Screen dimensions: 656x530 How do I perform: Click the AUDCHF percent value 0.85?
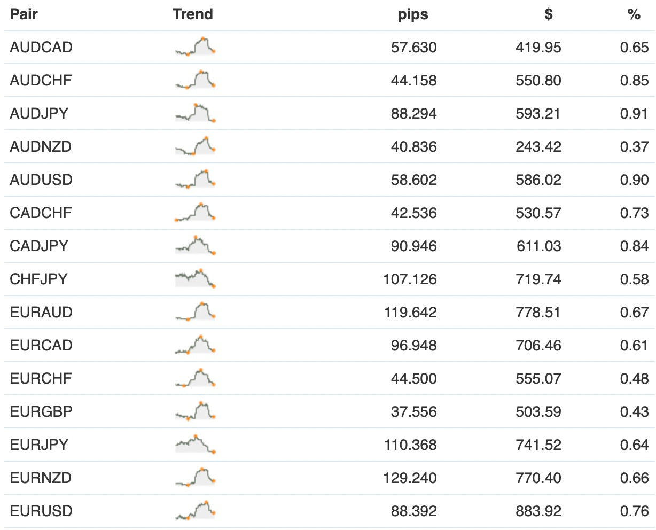tap(635, 80)
